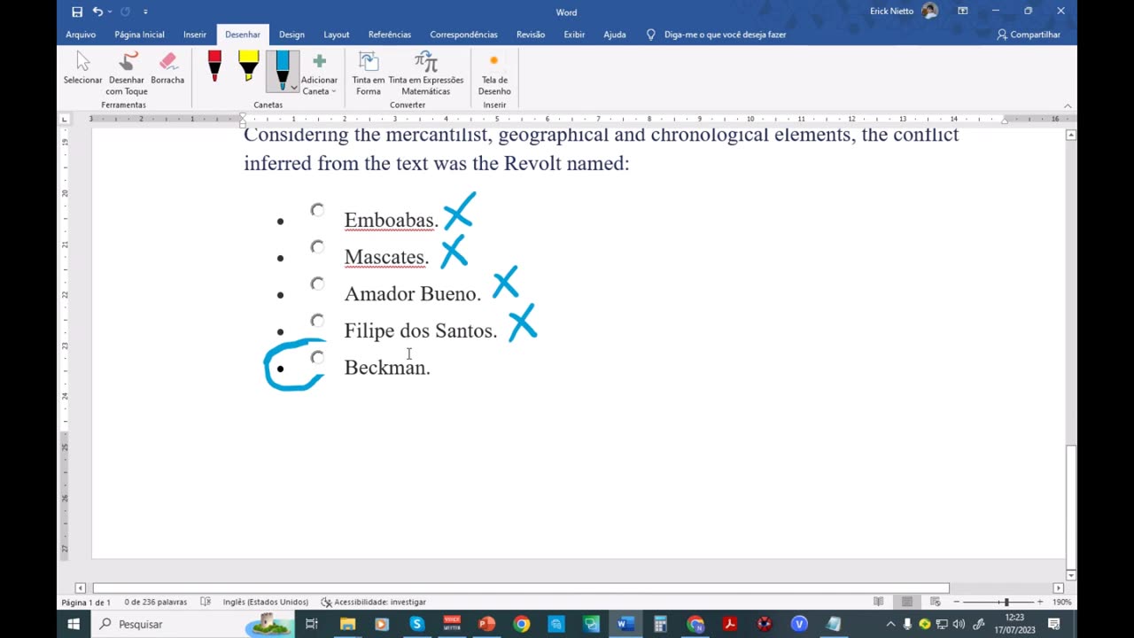Open the Revisão tab
The image size is (1134, 638).
(x=531, y=35)
